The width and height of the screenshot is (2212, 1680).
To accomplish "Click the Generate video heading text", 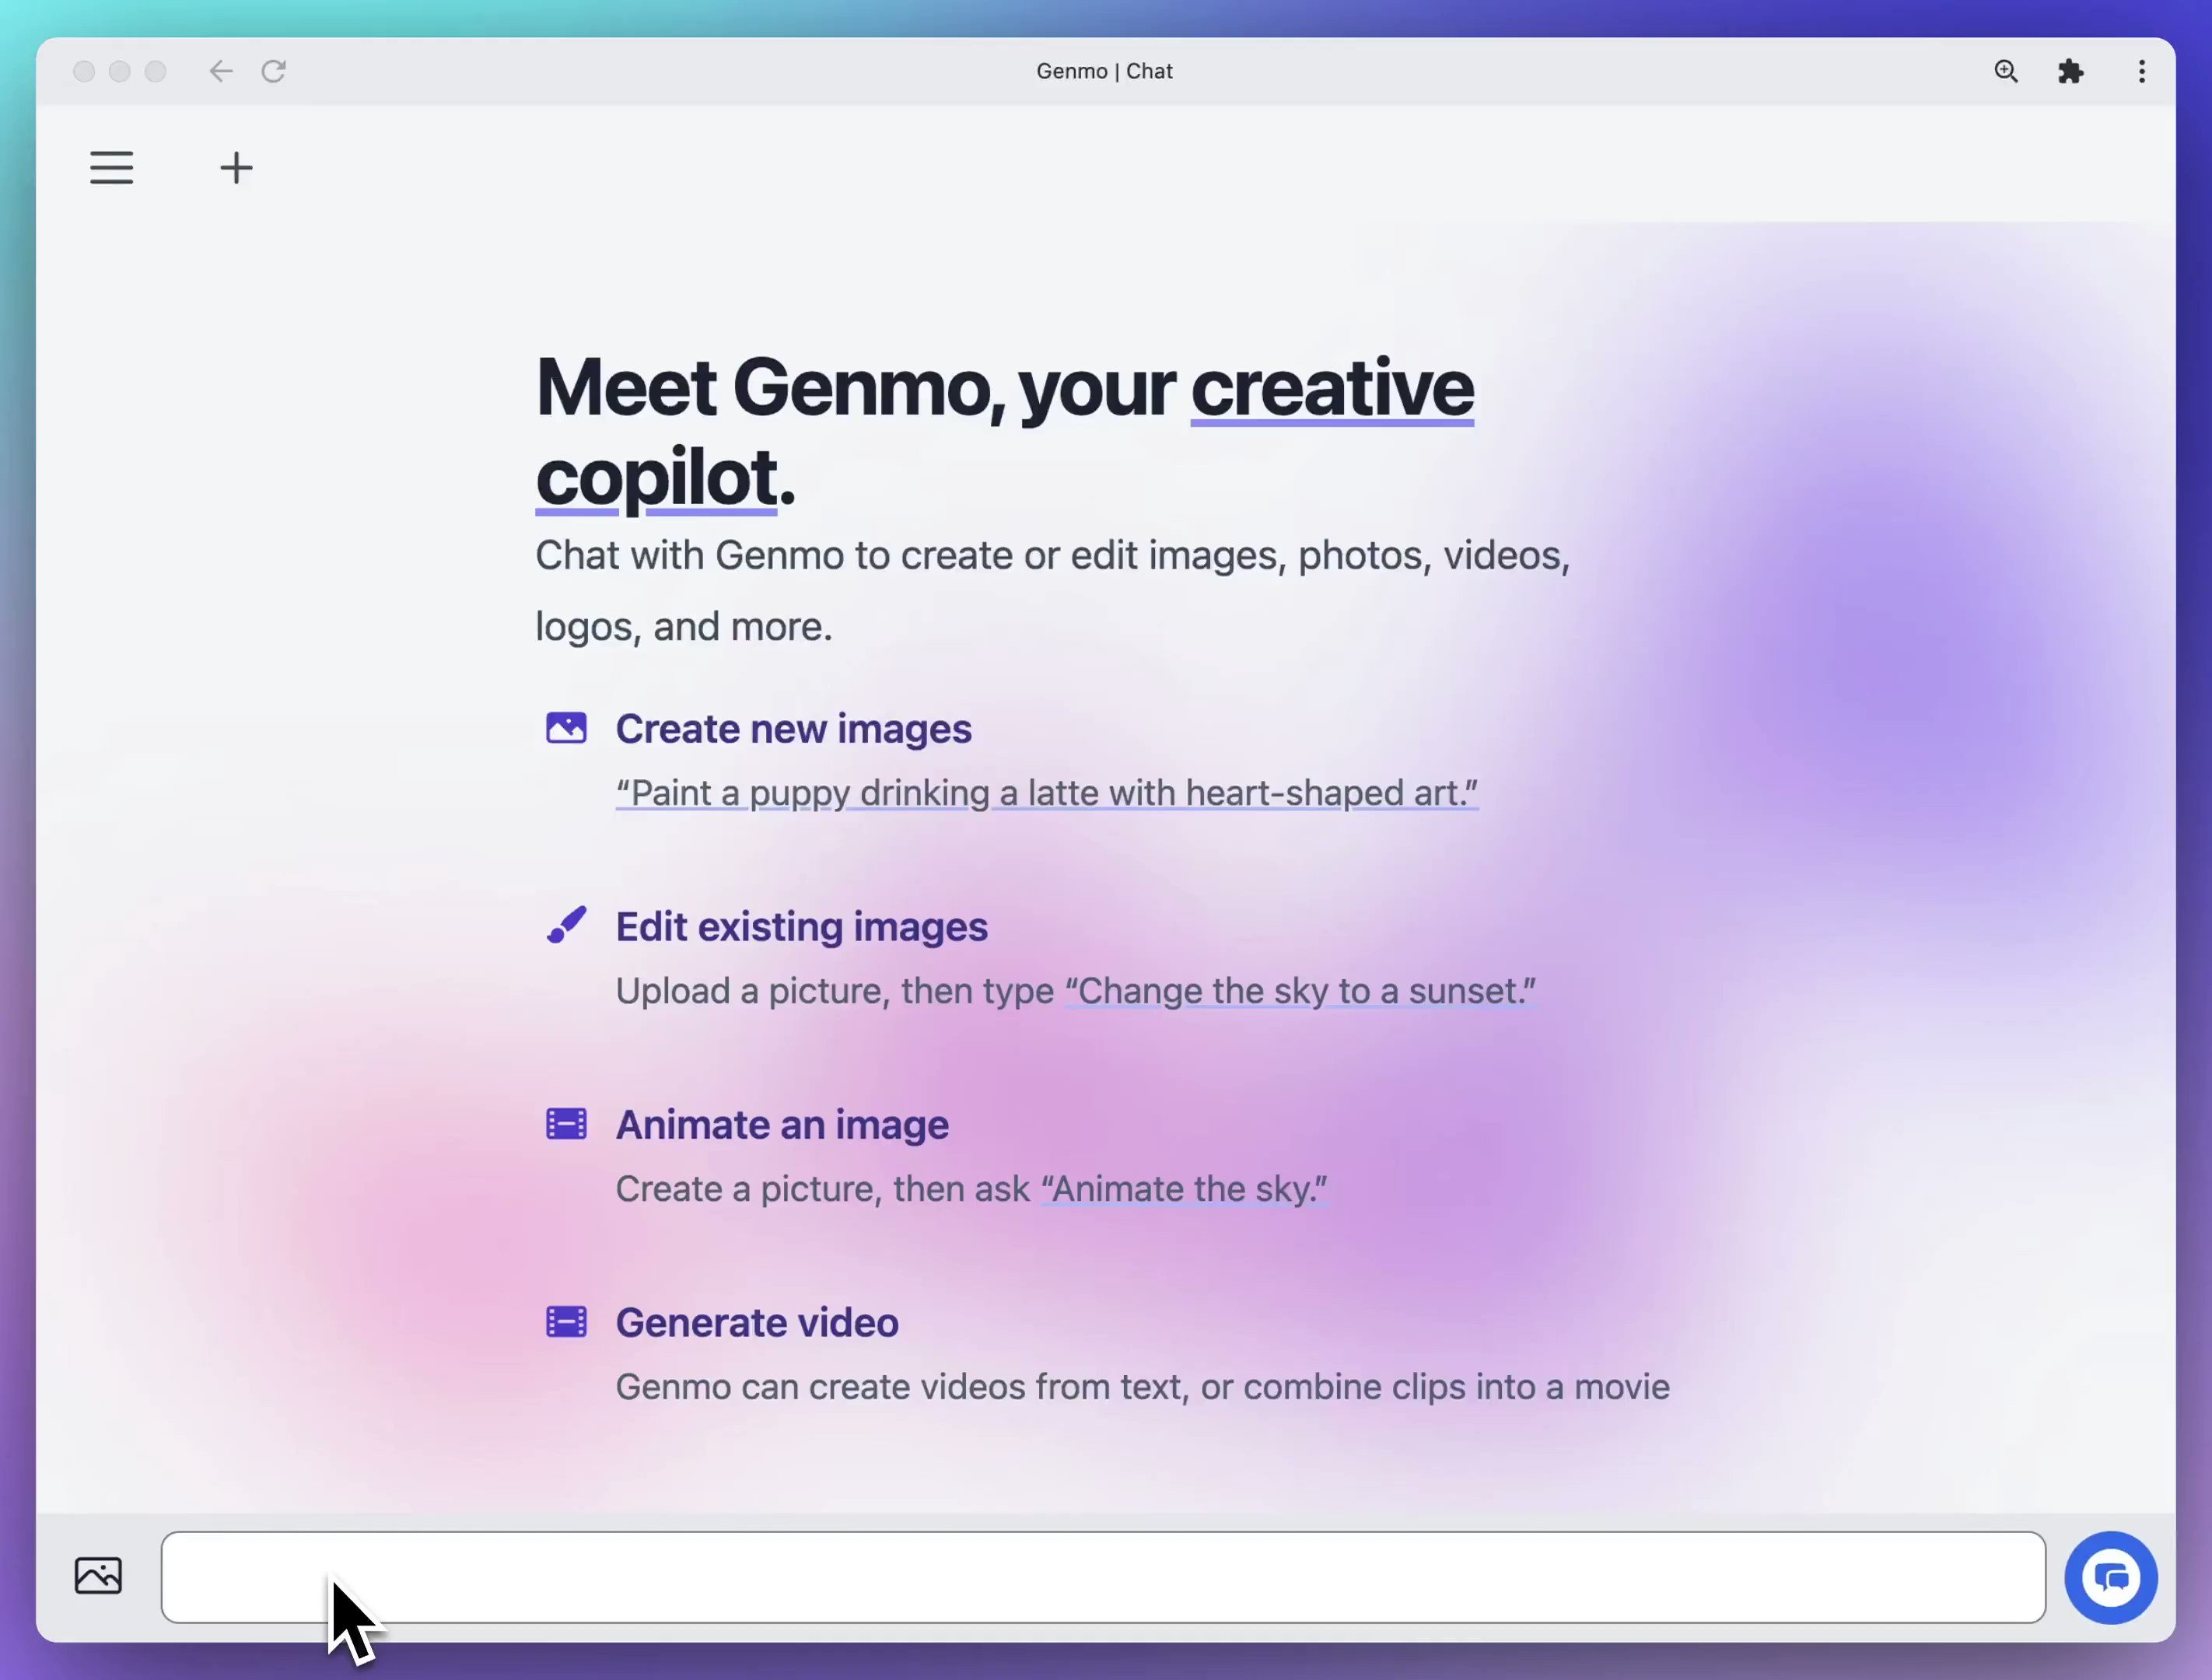I will click(757, 1322).
